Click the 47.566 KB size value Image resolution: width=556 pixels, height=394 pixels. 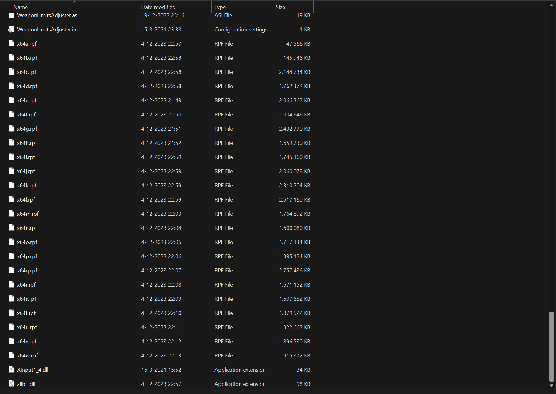coord(298,43)
